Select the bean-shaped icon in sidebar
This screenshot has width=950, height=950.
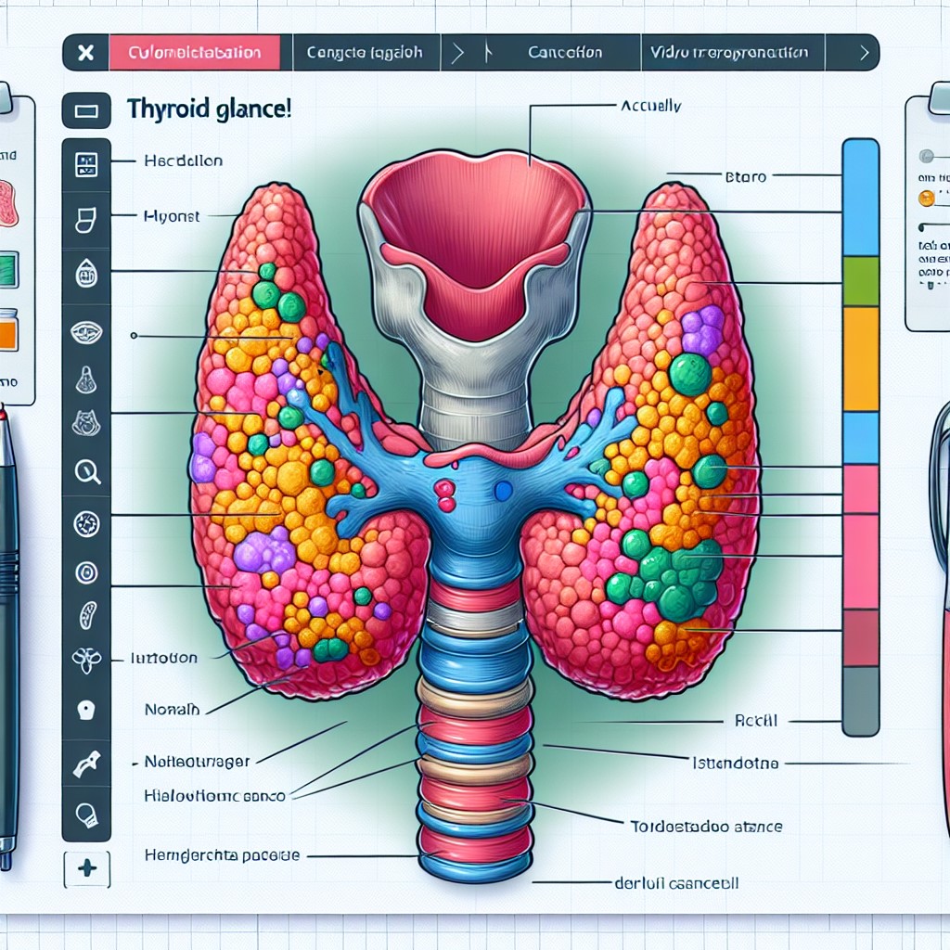(87, 615)
